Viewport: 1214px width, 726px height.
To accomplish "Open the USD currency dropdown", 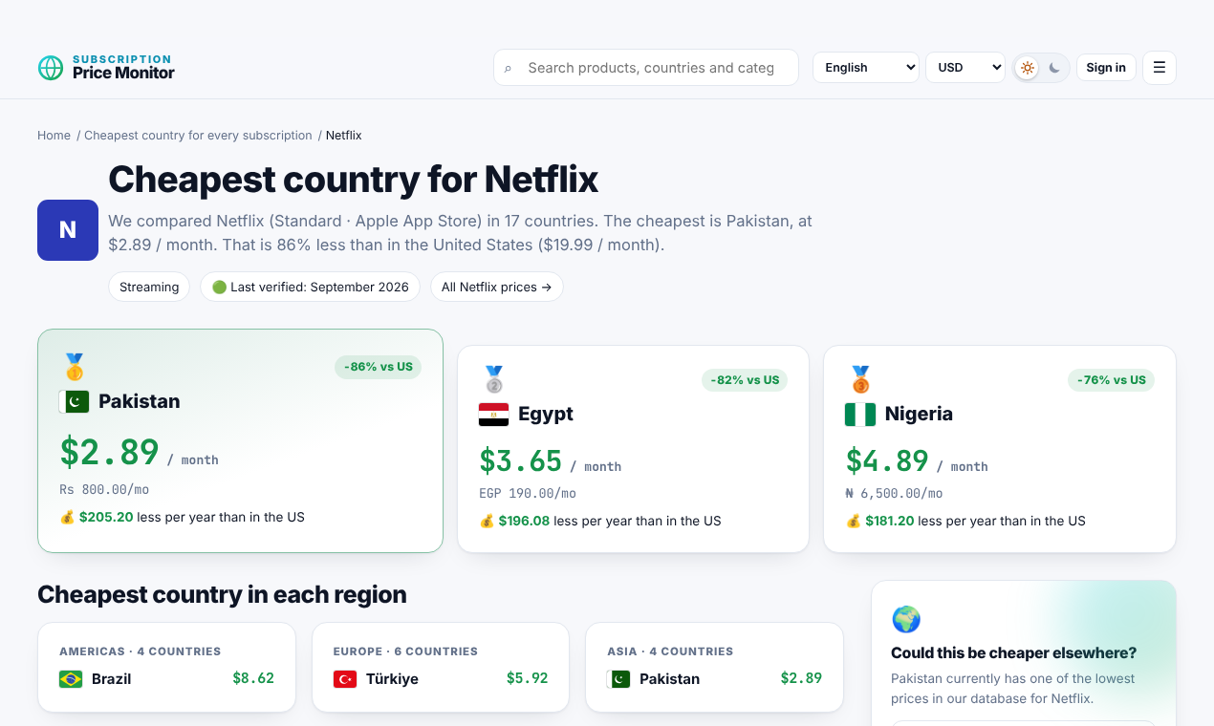I will pos(965,68).
